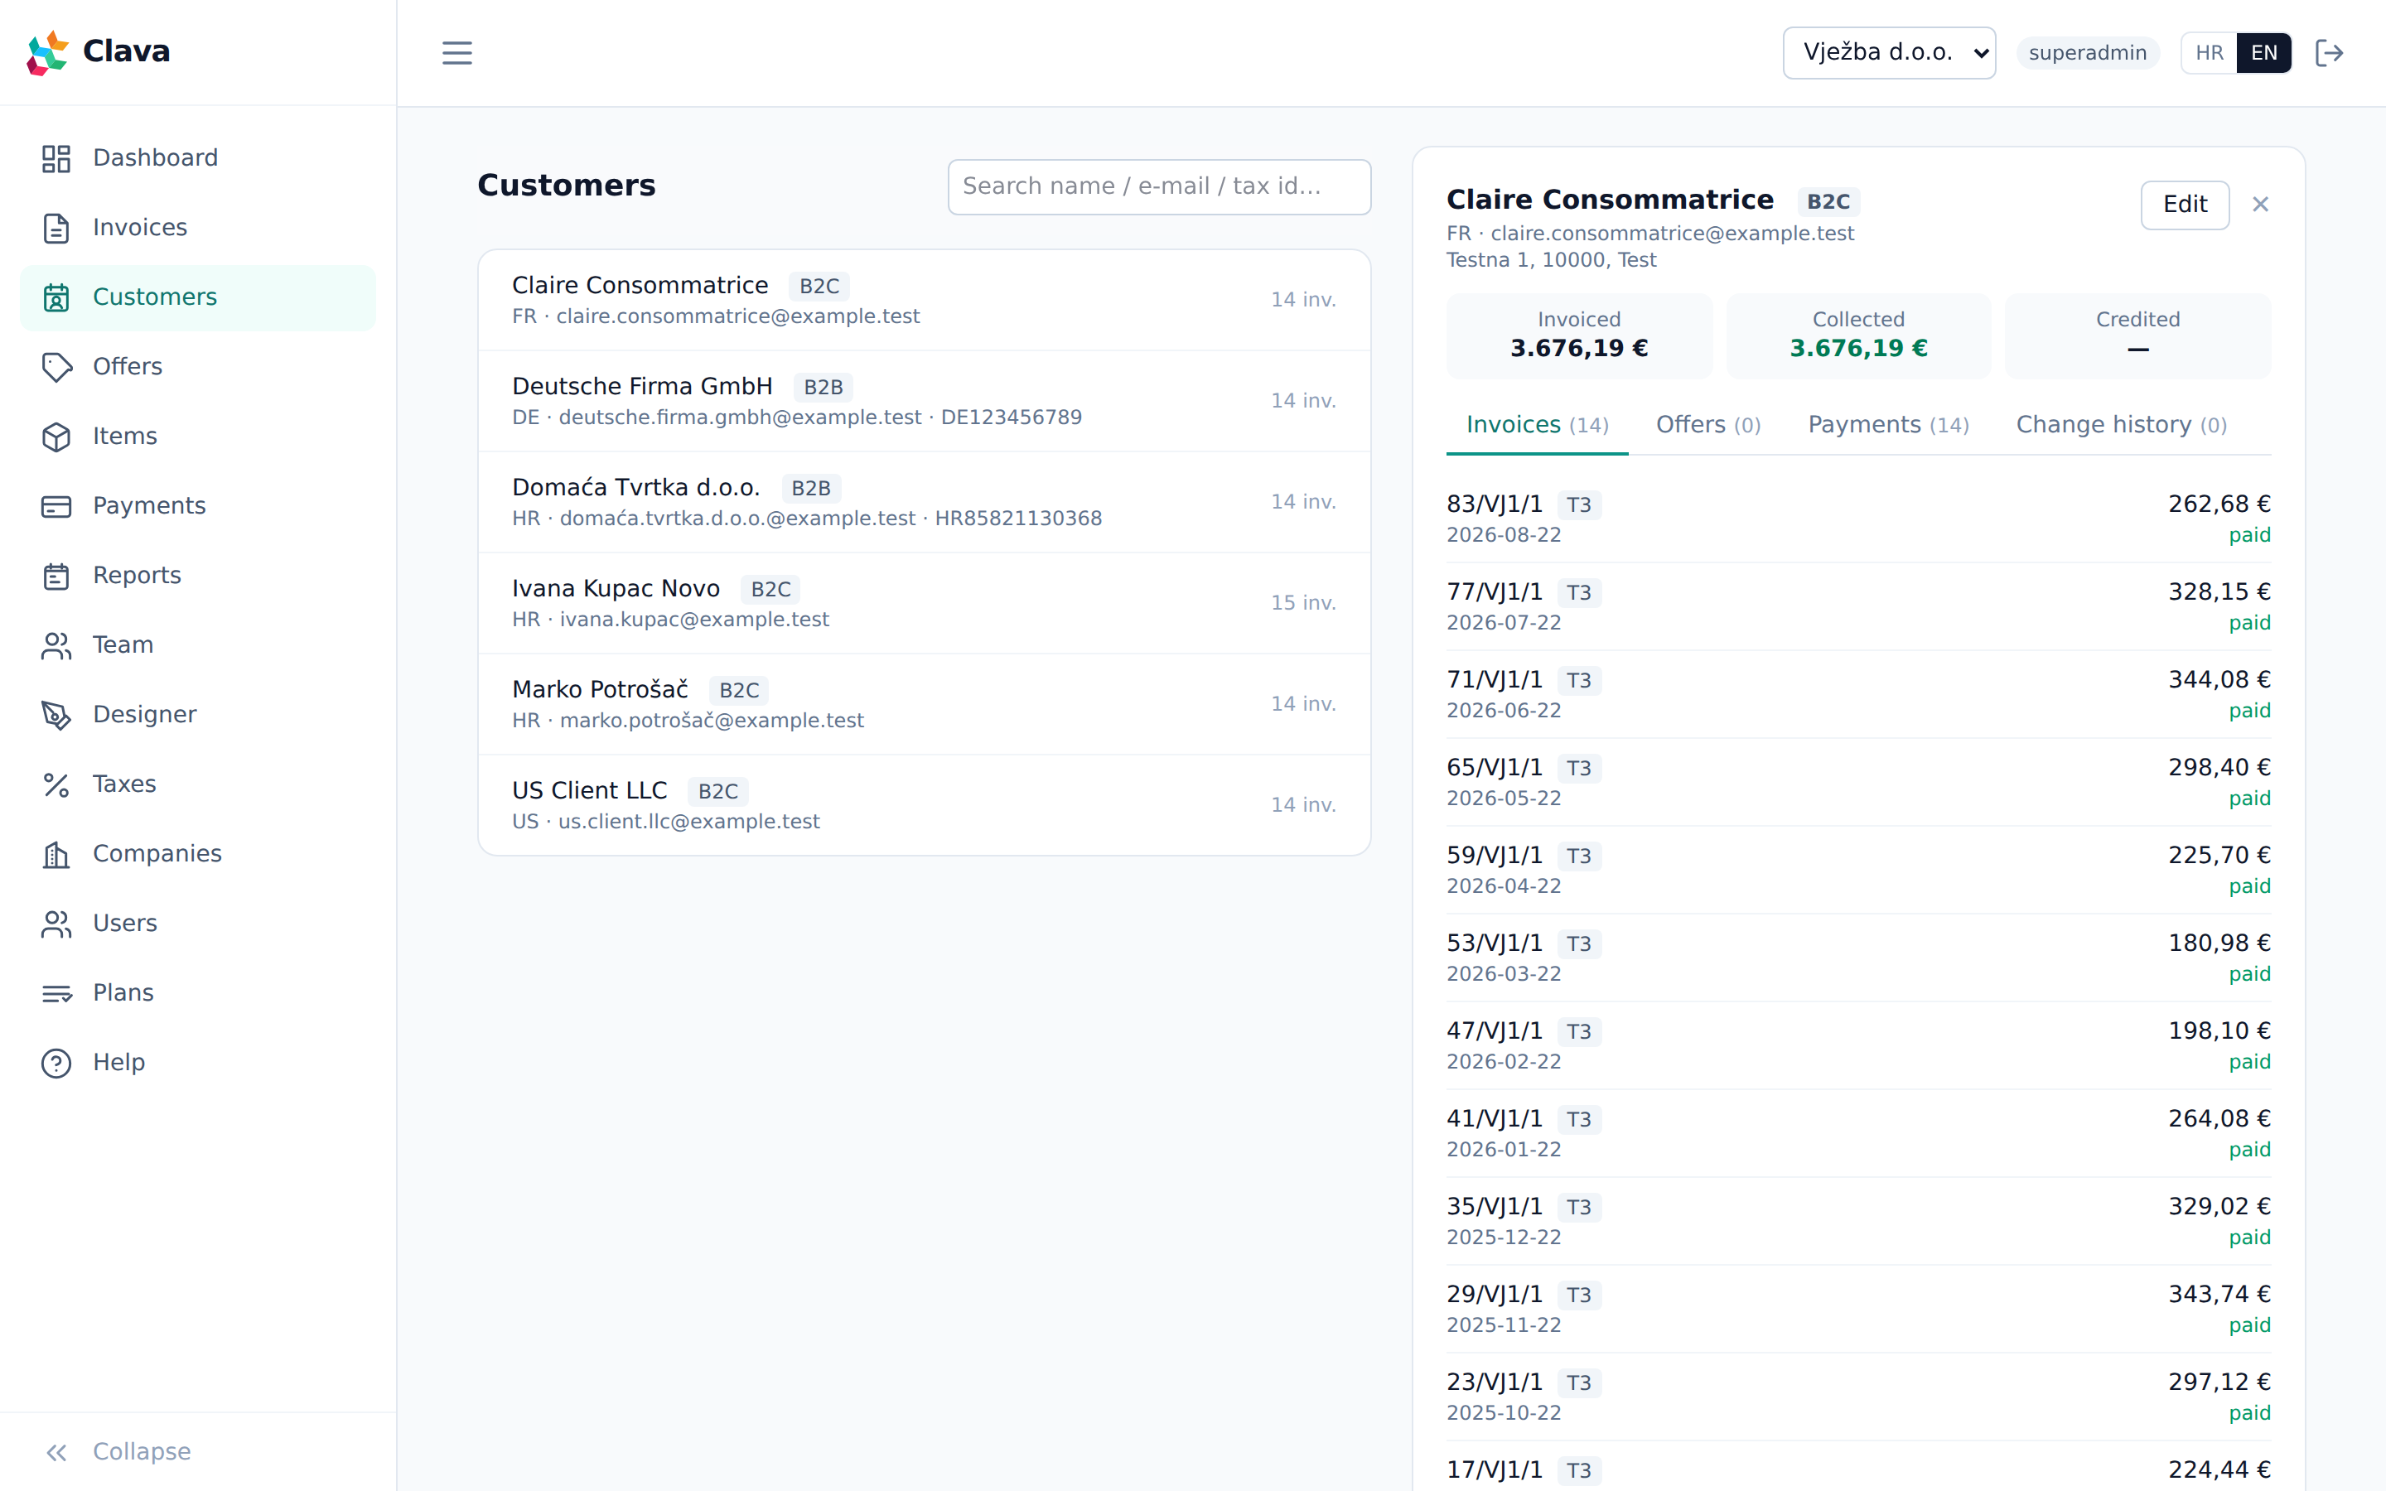Viewport: 2386px width, 1491px height.
Task: Click the Offers tag icon
Action: (x=56, y=367)
